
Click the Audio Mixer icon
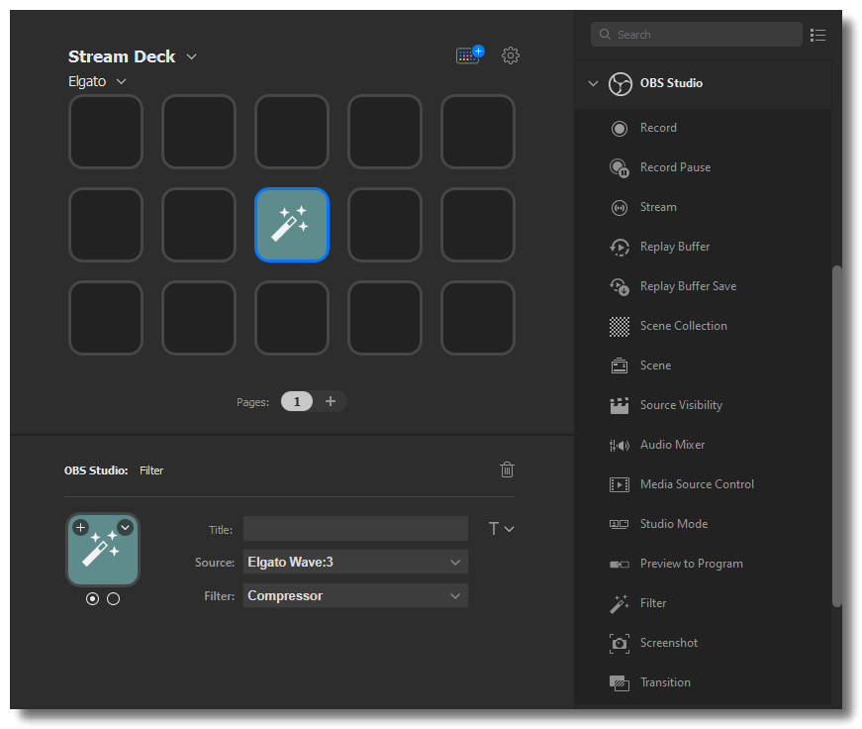(620, 445)
